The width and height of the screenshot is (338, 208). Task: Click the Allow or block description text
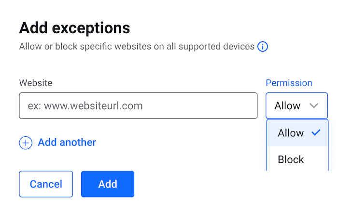tap(137, 47)
